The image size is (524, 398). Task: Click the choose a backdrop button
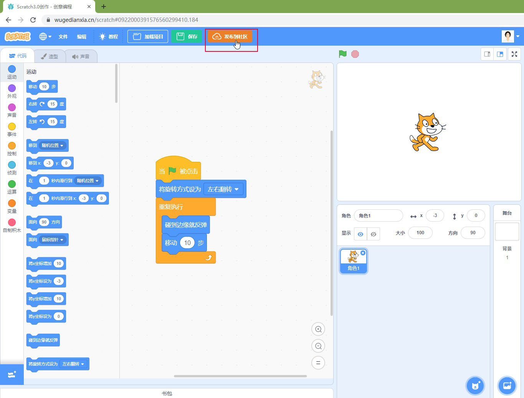(507, 385)
